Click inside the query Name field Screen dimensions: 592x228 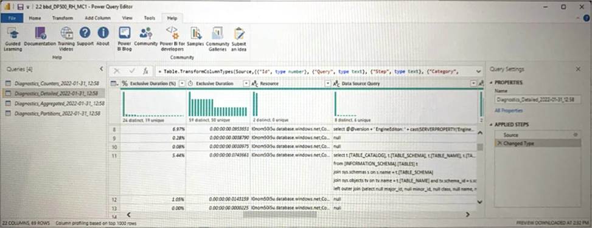(537, 100)
